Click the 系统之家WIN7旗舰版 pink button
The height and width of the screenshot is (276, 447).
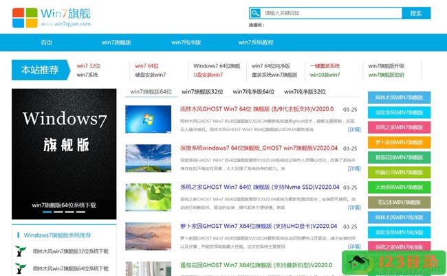399,127
